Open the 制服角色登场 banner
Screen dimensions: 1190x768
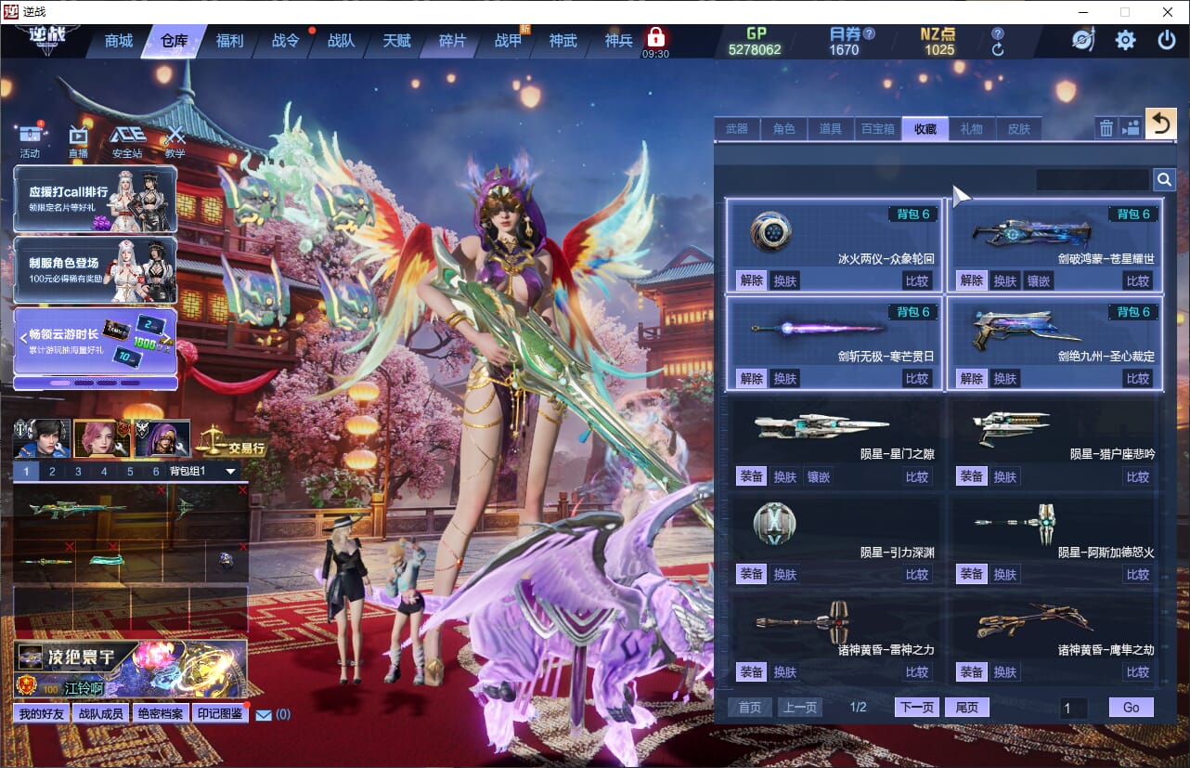pos(95,270)
